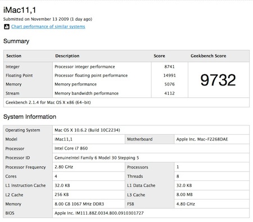Select the integer score 8741

169,67
